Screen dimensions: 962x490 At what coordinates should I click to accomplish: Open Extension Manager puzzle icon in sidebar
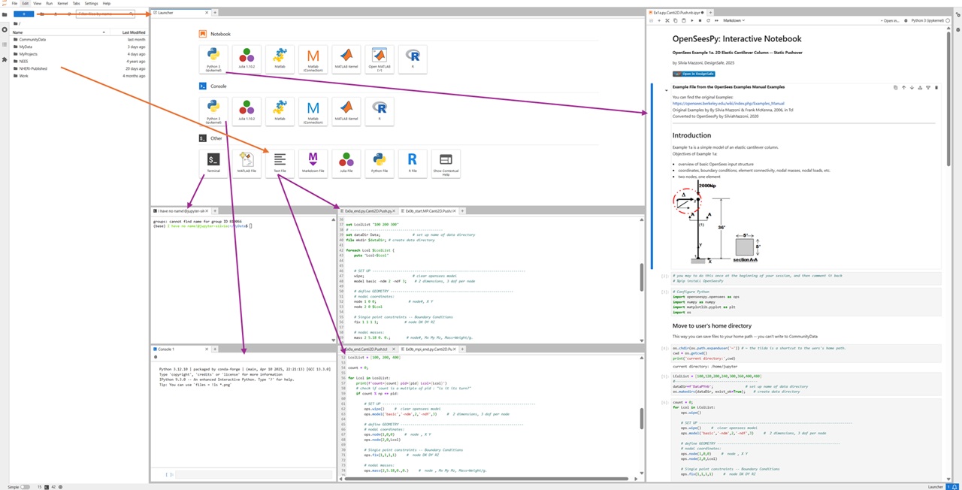[x=5, y=59]
